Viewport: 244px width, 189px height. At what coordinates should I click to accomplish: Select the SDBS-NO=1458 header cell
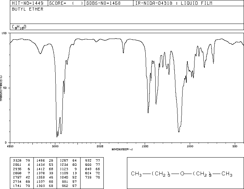pos(102,3)
